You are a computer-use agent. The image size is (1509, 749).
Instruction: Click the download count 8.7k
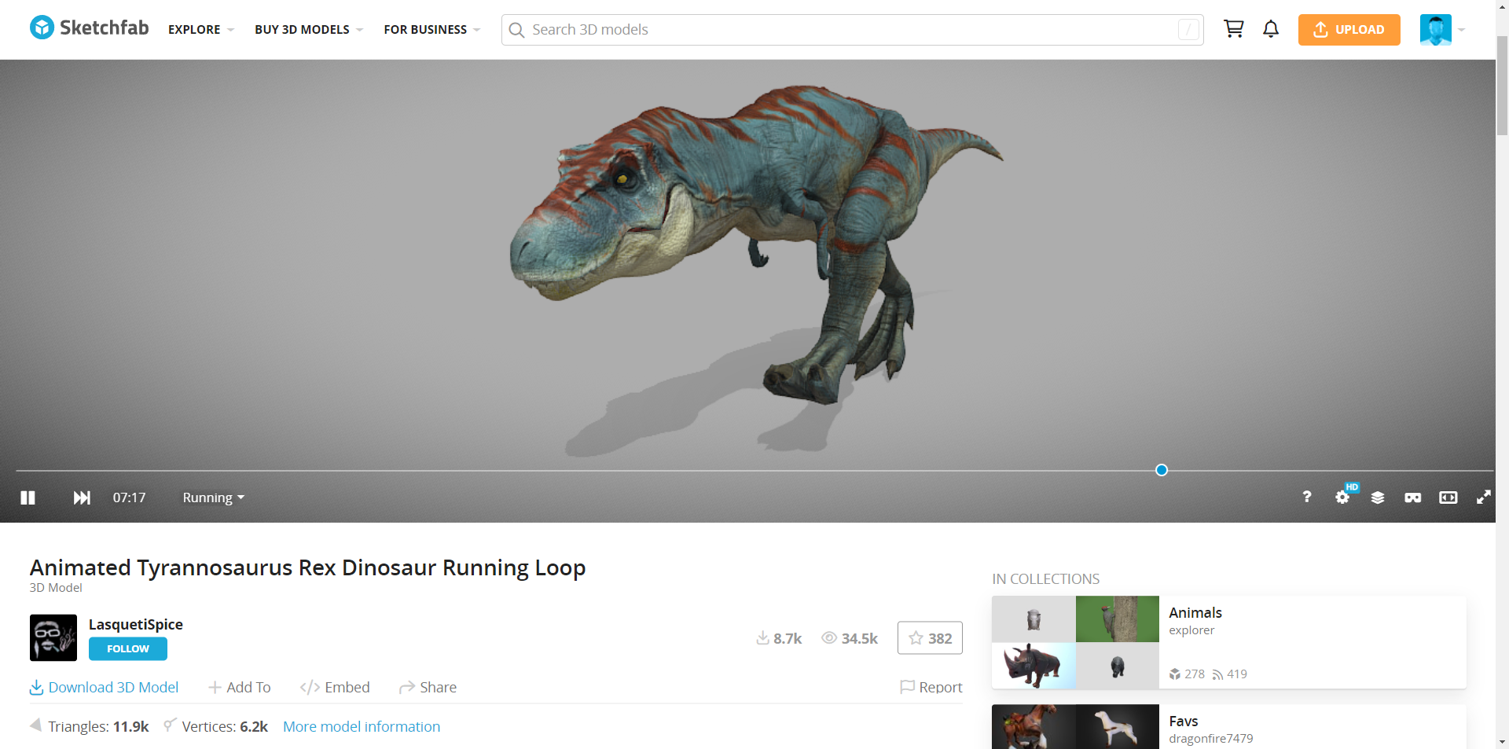[x=779, y=638]
